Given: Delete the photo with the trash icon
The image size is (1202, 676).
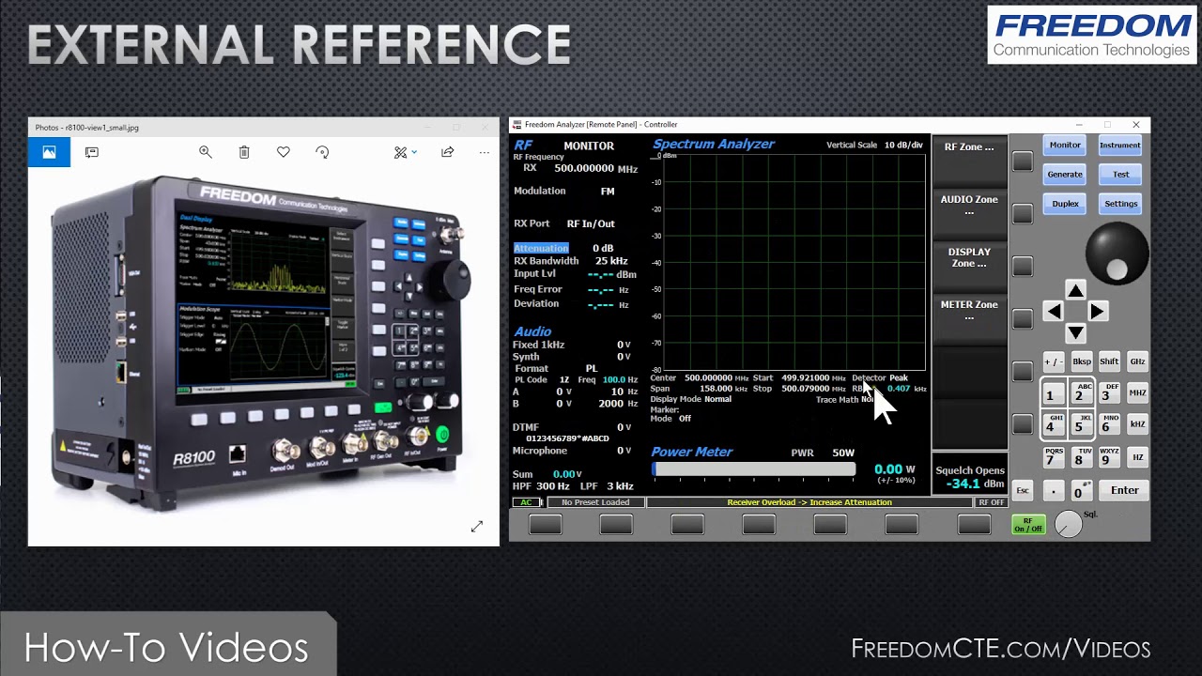Looking at the screenshot, I should tap(244, 152).
